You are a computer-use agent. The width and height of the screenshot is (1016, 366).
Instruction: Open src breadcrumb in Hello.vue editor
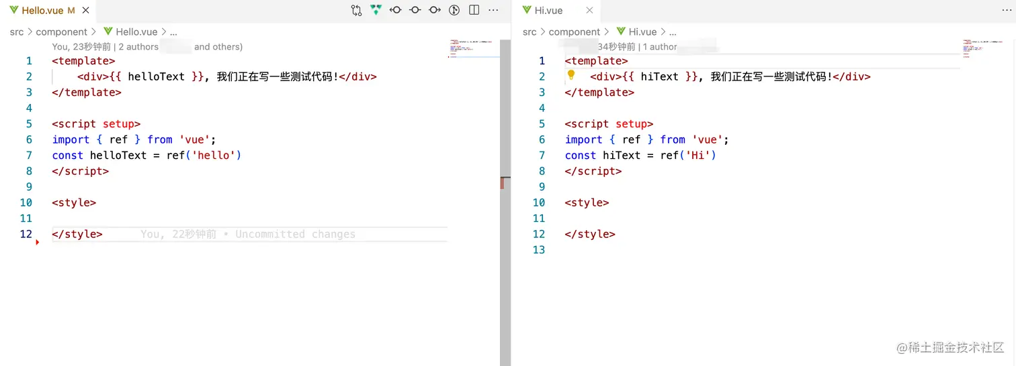[16, 32]
